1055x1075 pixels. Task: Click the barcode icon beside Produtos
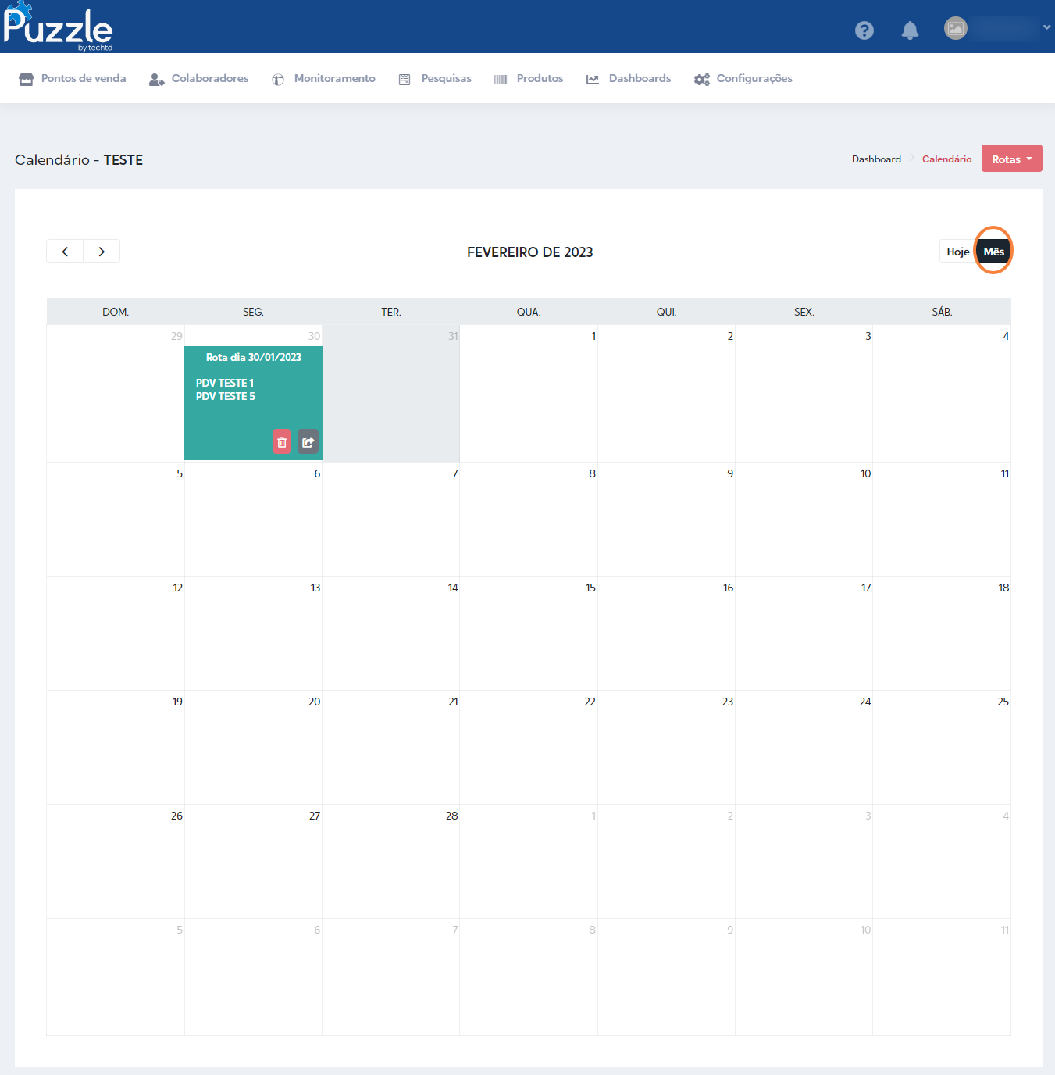pos(501,80)
